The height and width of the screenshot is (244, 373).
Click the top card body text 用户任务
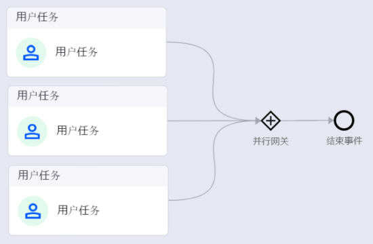77,52
